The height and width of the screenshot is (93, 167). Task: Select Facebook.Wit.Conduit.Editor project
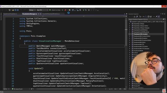[142, 36]
